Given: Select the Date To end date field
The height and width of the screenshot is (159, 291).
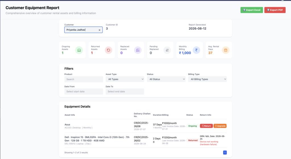Looking at the screenshot, I should pos(125,91).
